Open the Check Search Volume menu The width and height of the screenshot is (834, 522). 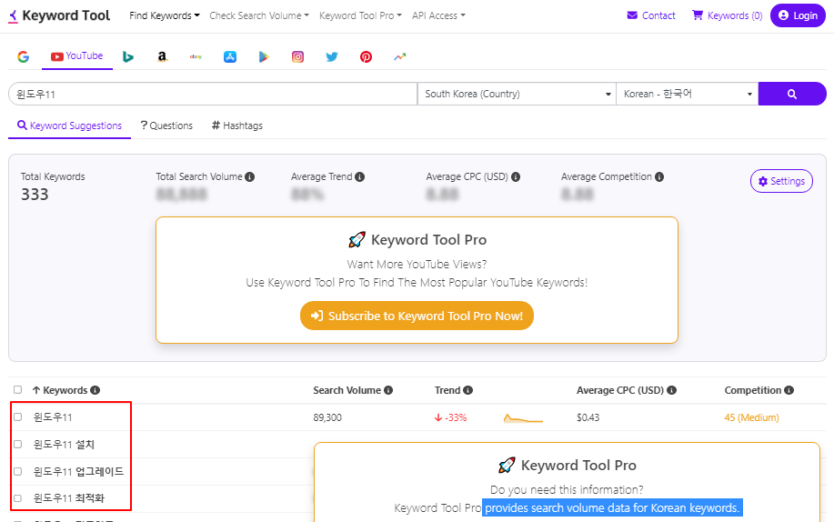coord(259,15)
